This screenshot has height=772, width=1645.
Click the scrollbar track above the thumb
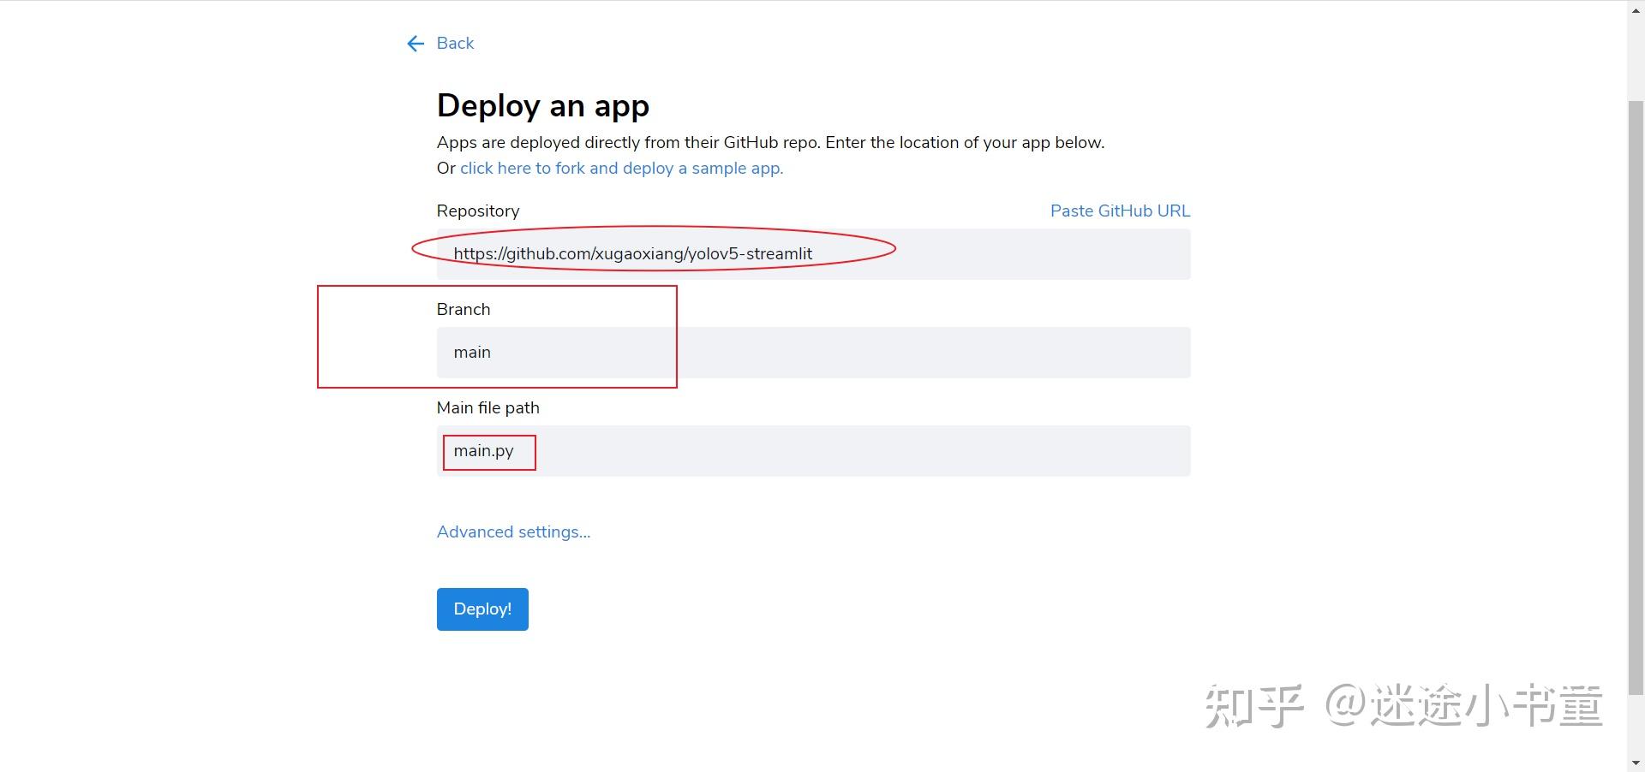[x=1636, y=51]
